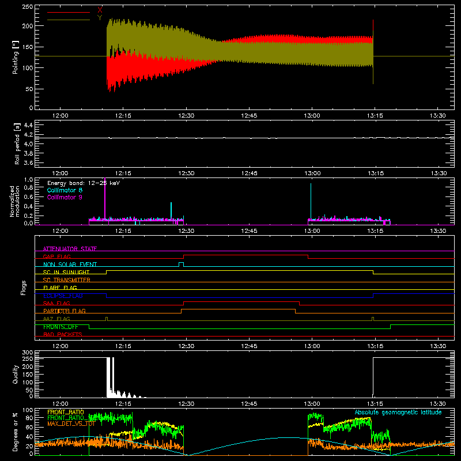This screenshot has height=461, width=461.
Task: Click the NON_SOLAR_EVENT flag label
Action: [70, 264]
